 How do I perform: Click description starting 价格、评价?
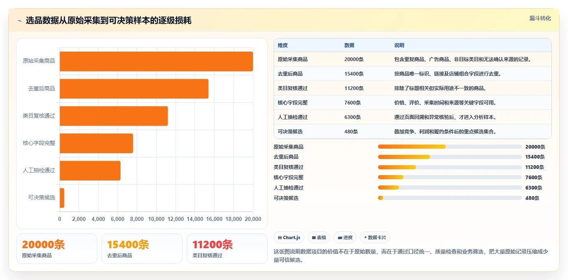445,103
